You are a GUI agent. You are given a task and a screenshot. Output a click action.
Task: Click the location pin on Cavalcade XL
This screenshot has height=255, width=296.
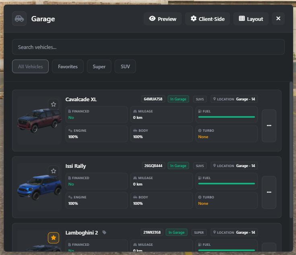[x=215, y=99]
